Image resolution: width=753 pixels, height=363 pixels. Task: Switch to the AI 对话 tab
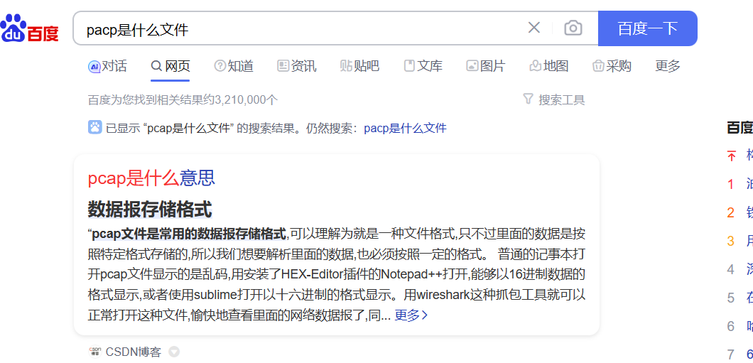108,66
